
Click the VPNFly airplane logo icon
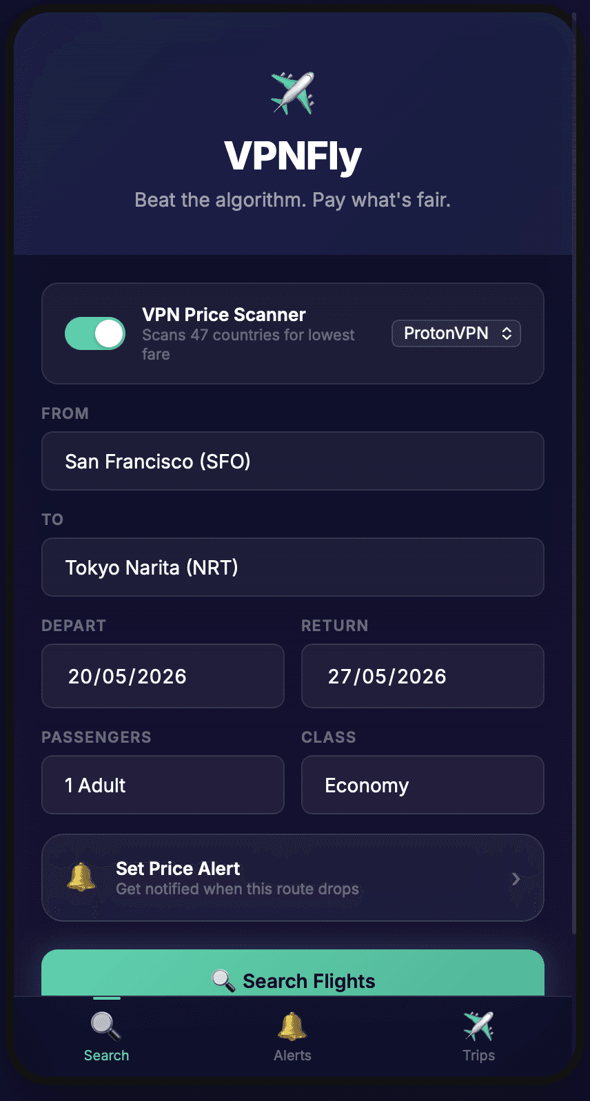tap(293, 93)
